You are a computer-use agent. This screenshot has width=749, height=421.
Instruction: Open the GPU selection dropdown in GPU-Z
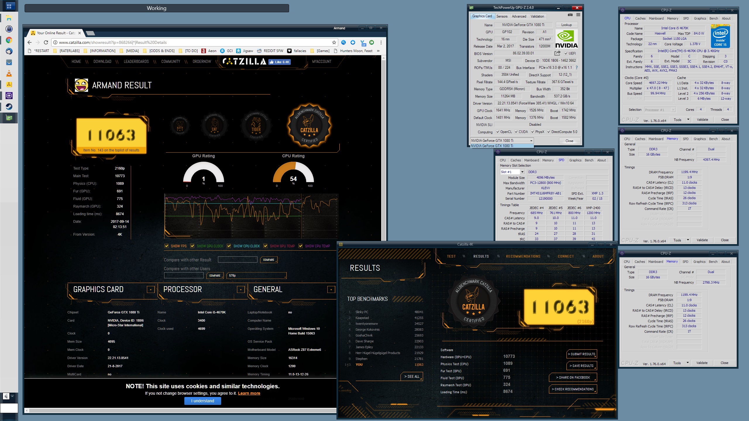tap(502, 141)
